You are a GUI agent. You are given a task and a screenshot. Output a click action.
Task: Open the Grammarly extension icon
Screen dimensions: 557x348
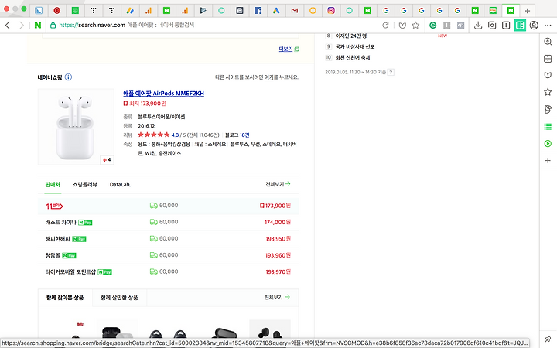432,26
